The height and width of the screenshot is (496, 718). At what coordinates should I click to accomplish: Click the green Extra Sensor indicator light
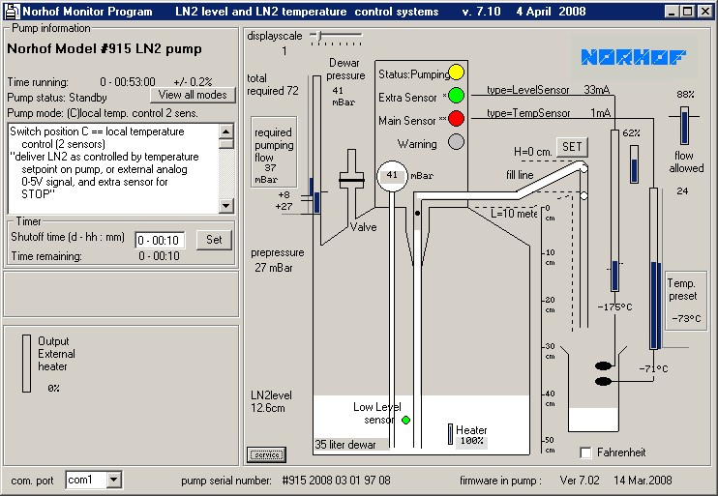456,95
